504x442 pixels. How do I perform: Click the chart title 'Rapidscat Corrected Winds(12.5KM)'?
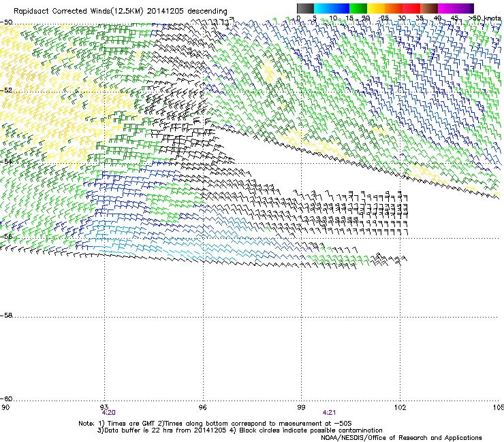(78, 12)
